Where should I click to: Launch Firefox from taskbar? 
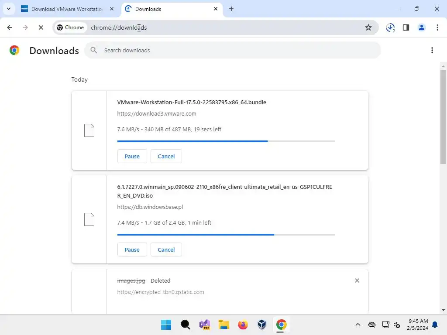(x=243, y=325)
